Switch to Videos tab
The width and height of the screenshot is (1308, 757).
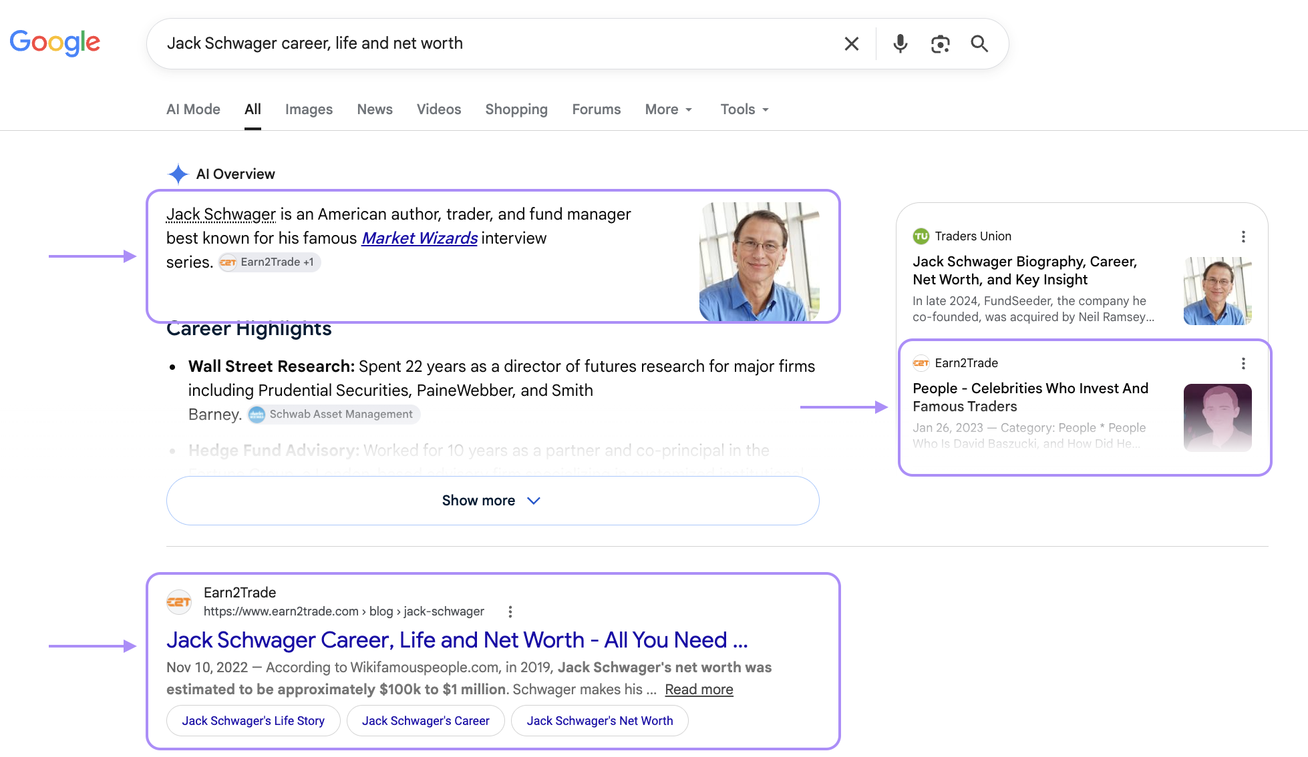(x=439, y=109)
